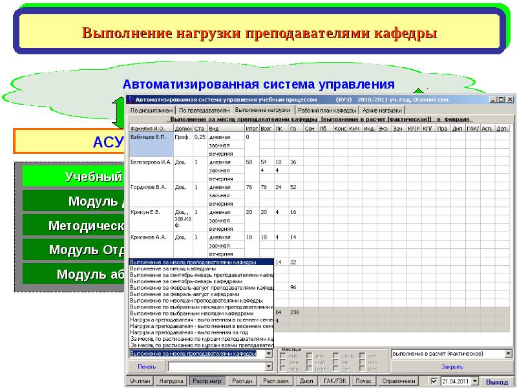Click the Закрыть button
This screenshot has height=388, width=517.
[x=452, y=366]
